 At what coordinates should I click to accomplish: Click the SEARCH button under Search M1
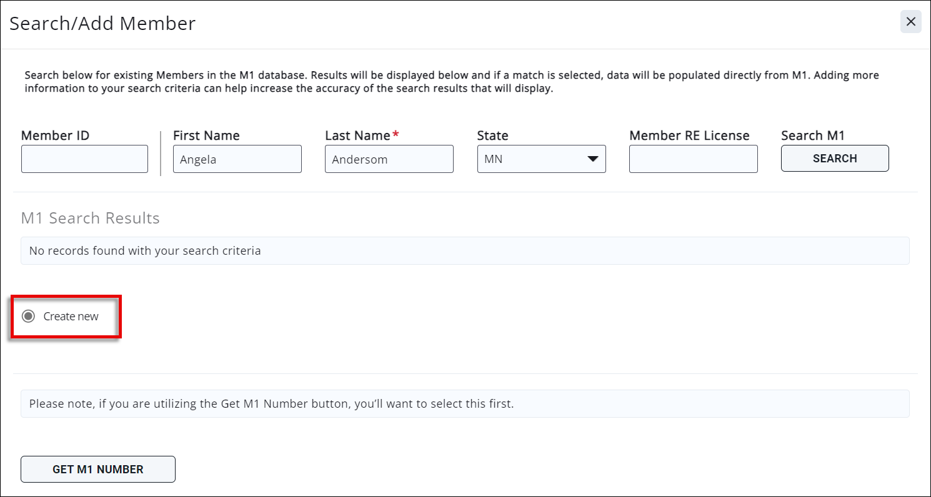click(x=835, y=158)
